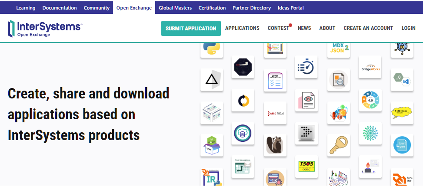Open the cloud database circle app tile
Screen dimensions: 423x193
point(243,133)
